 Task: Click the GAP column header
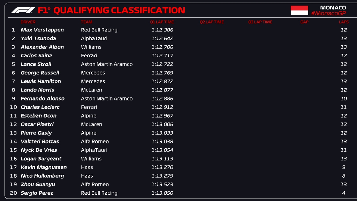click(x=304, y=22)
